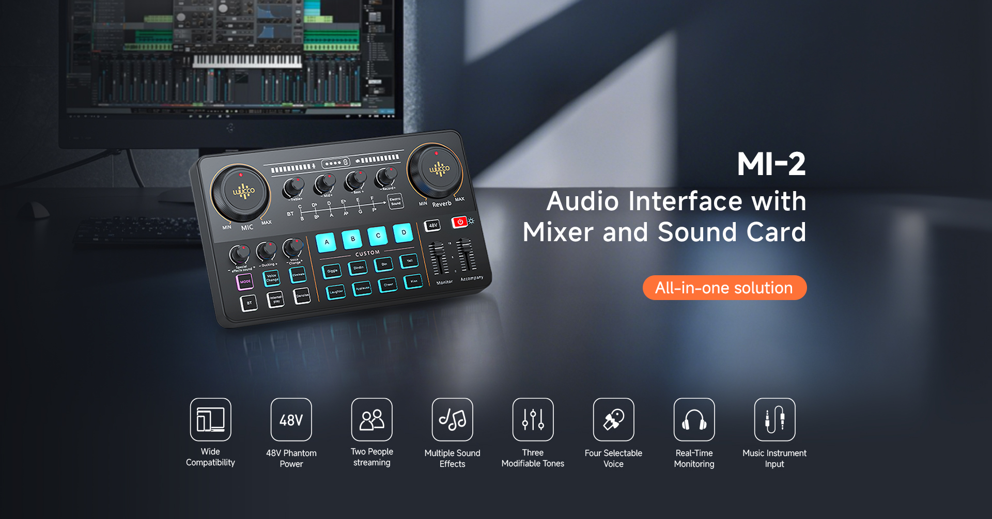The height and width of the screenshot is (519, 992).
Task: Click the Internal play button on mixer
Action: (x=276, y=298)
